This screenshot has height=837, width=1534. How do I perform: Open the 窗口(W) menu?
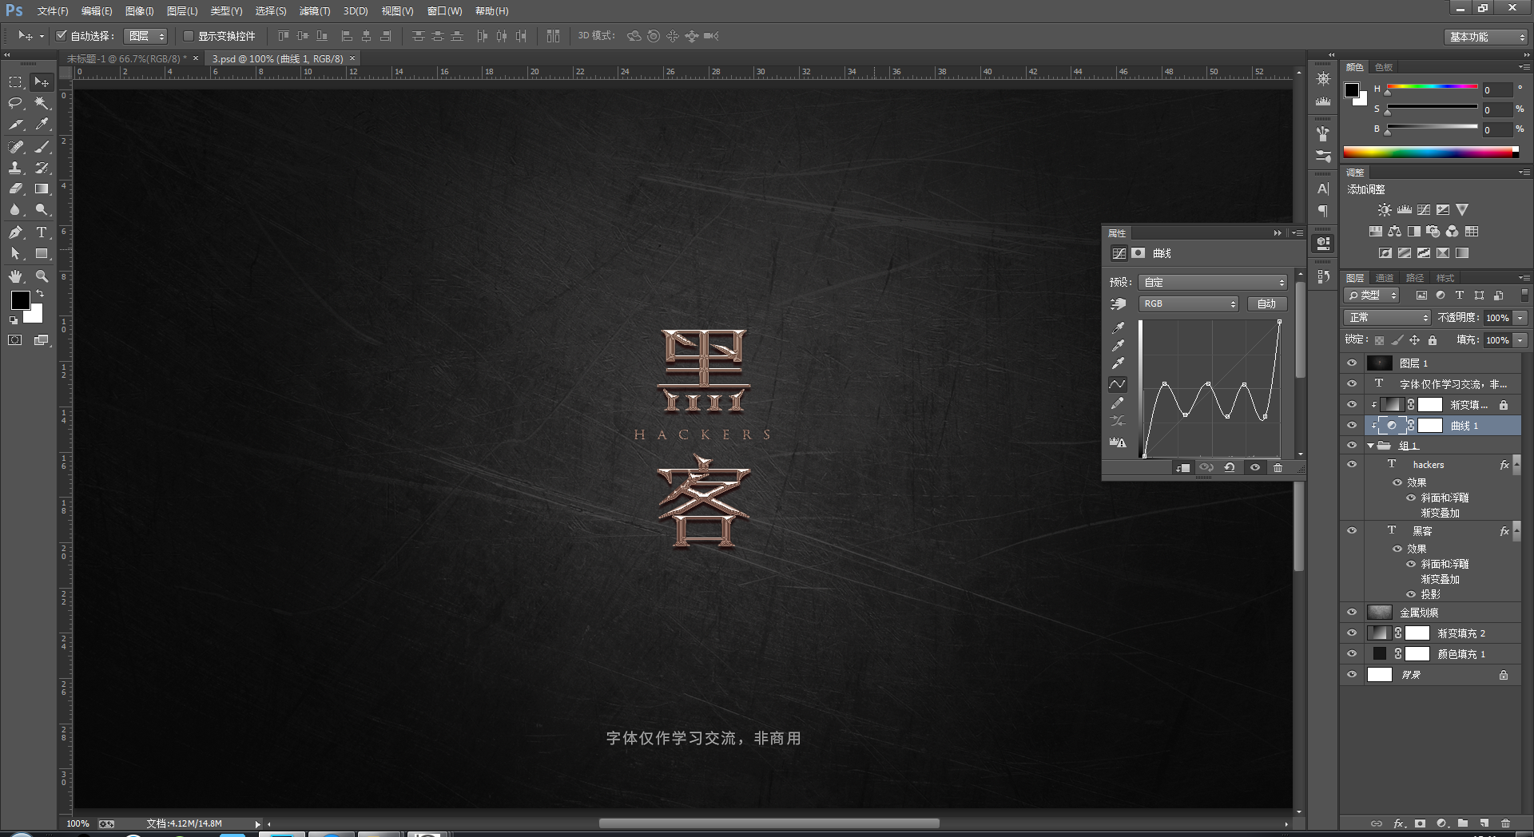click(x=444, y=11)
